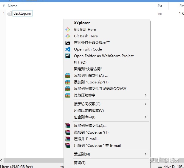Choose XYplorer from the context menu

(107, 23)
